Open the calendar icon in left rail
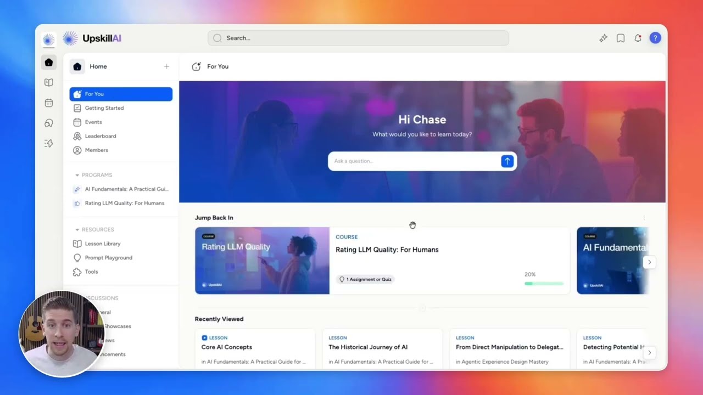Viewport: 703px width, 395px height. (49, 103)
